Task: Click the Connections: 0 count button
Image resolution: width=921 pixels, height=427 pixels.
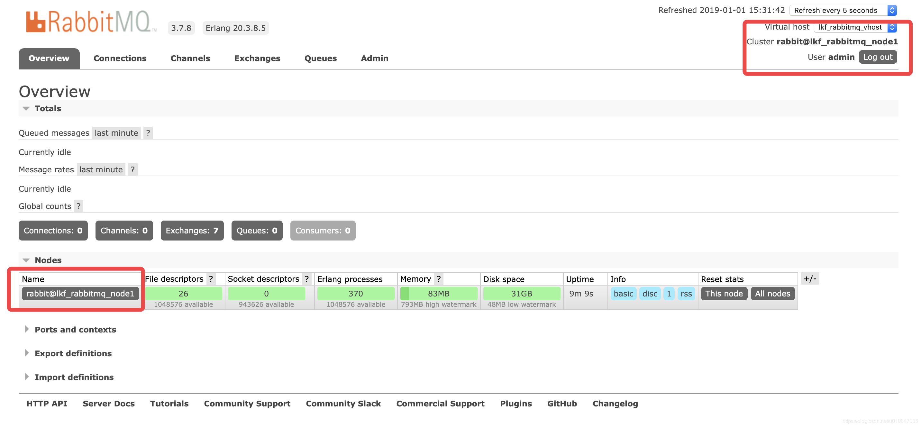Action: [x=53, y=231]
